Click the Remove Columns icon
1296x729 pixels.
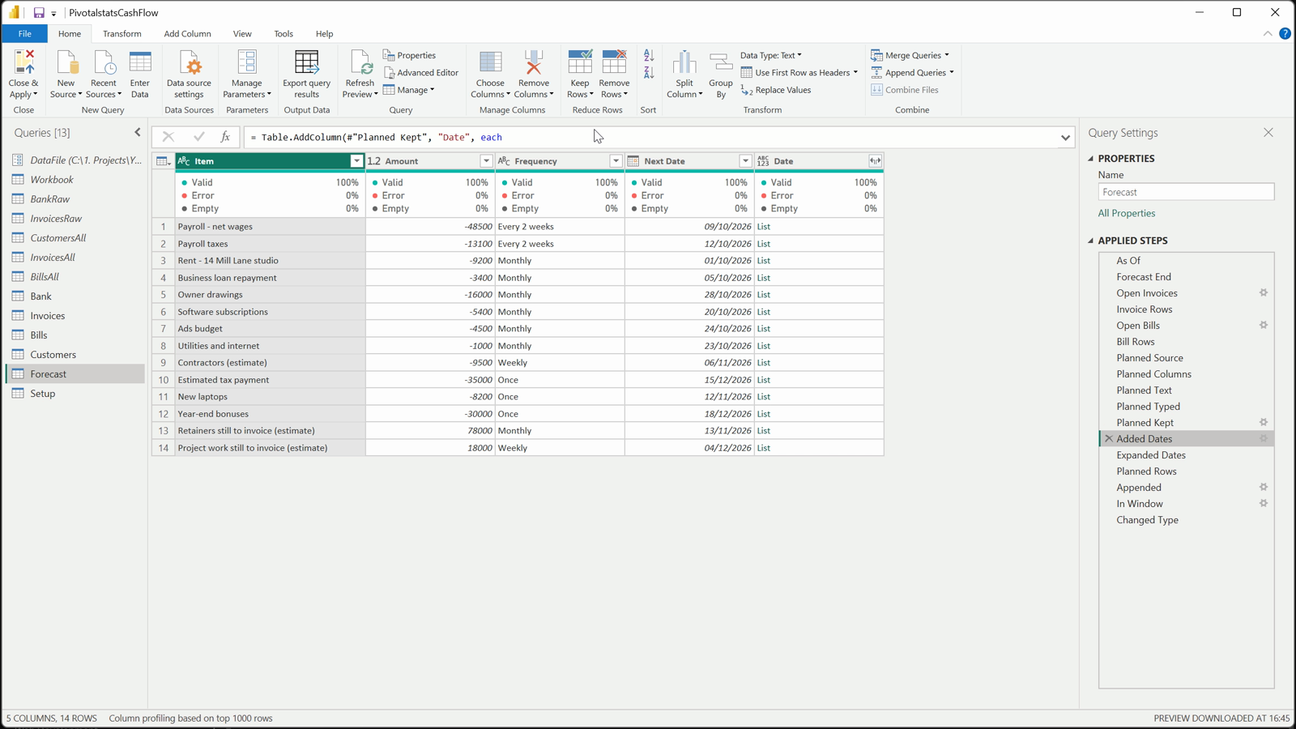[534, 62]
